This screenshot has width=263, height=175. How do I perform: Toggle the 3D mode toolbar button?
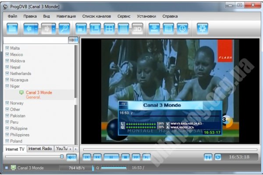tap(137, 29)
